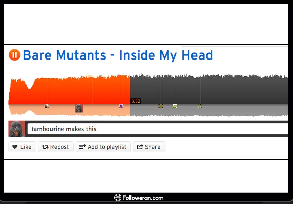Select the diamond-shaped commenter avatar on the waveform
The height and width of the screenshot is (204, 293).
[160, 106]
